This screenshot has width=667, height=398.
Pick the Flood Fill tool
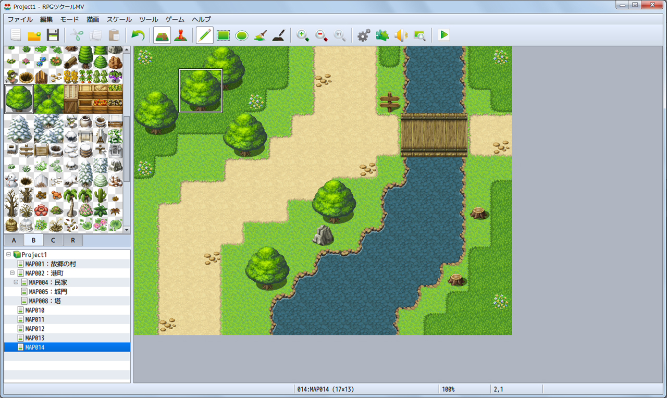pyautogui.click(x=260, y=35)
